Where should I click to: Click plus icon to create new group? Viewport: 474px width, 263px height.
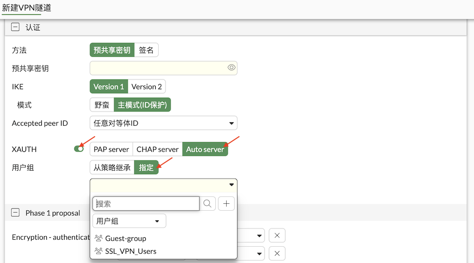pos(226,204)
